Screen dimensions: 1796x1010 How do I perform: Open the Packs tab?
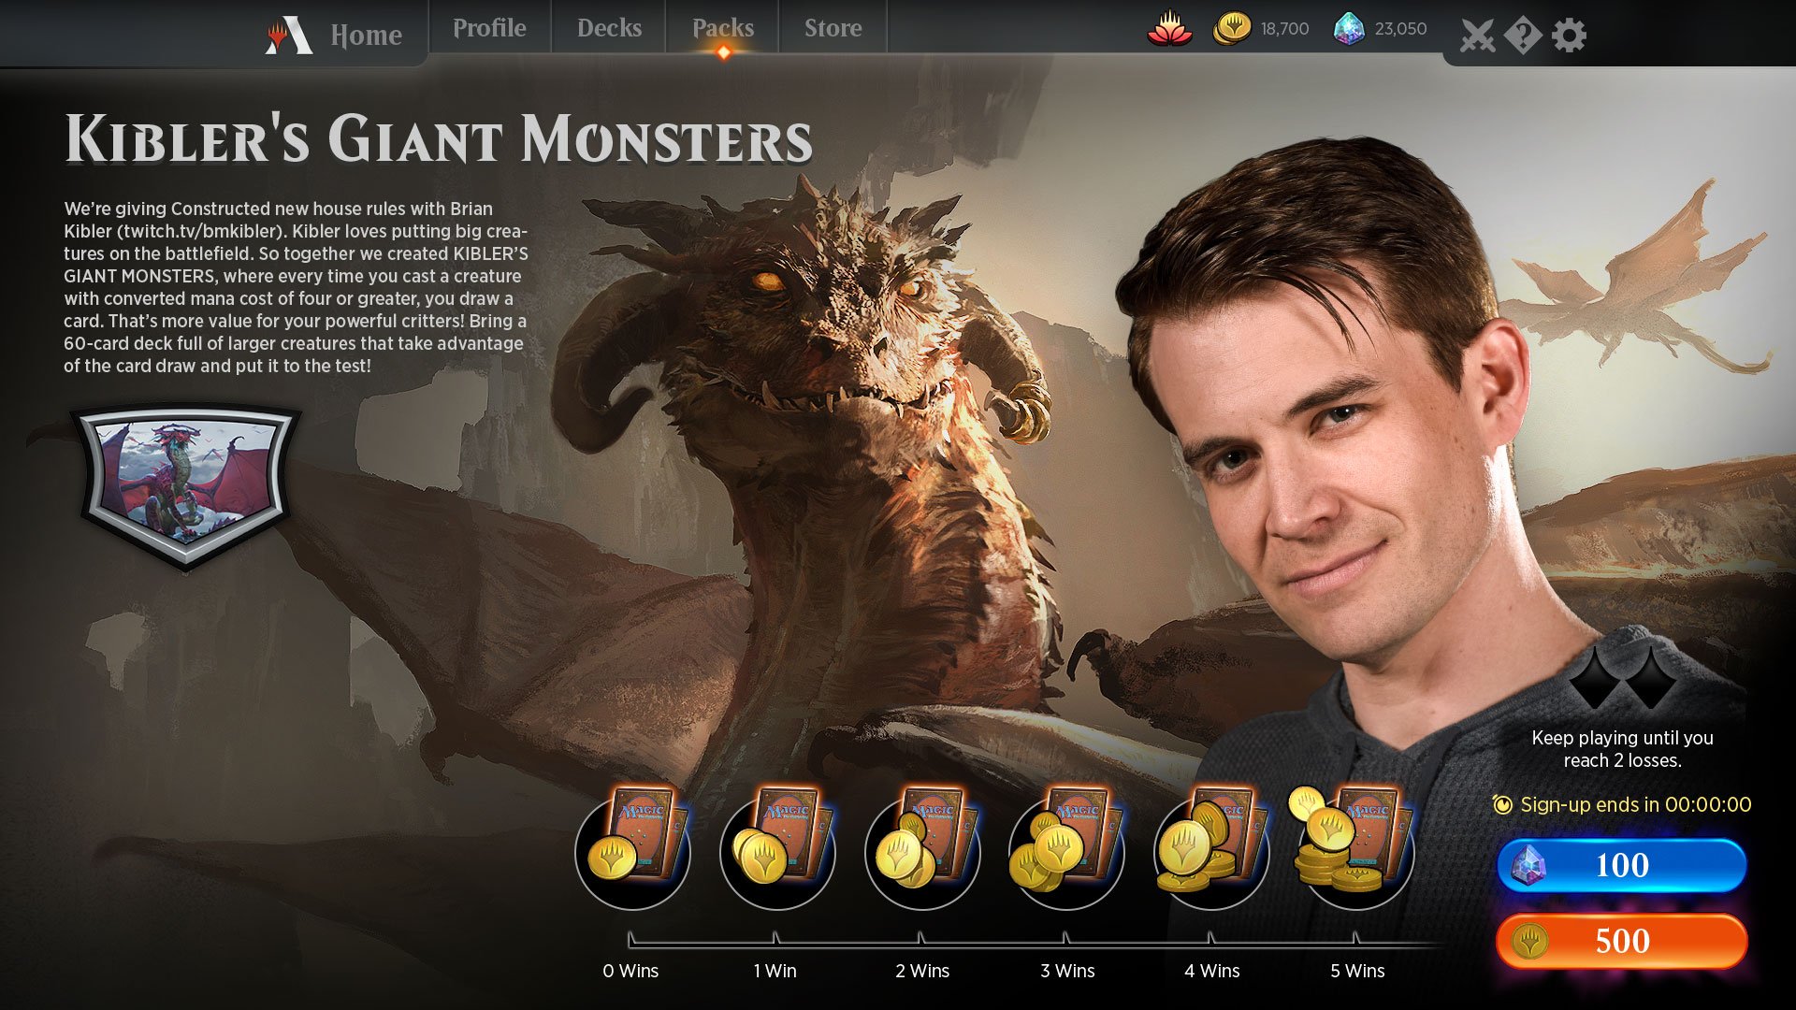pos(722,28)
